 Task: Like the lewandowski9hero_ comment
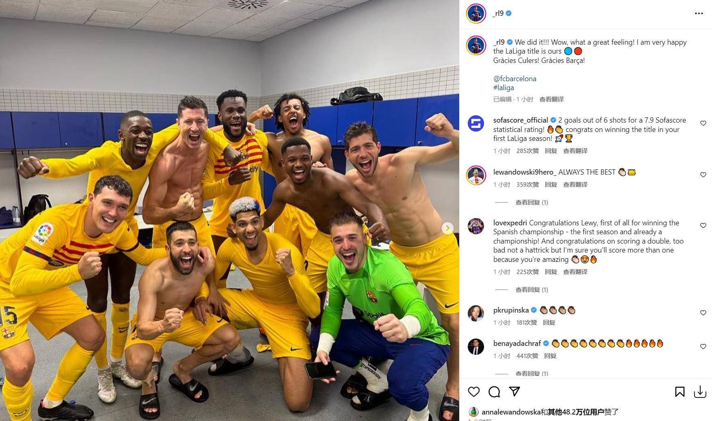703,175
